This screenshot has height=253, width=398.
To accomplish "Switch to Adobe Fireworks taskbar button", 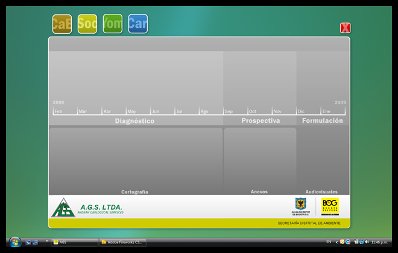I will 123,242.
